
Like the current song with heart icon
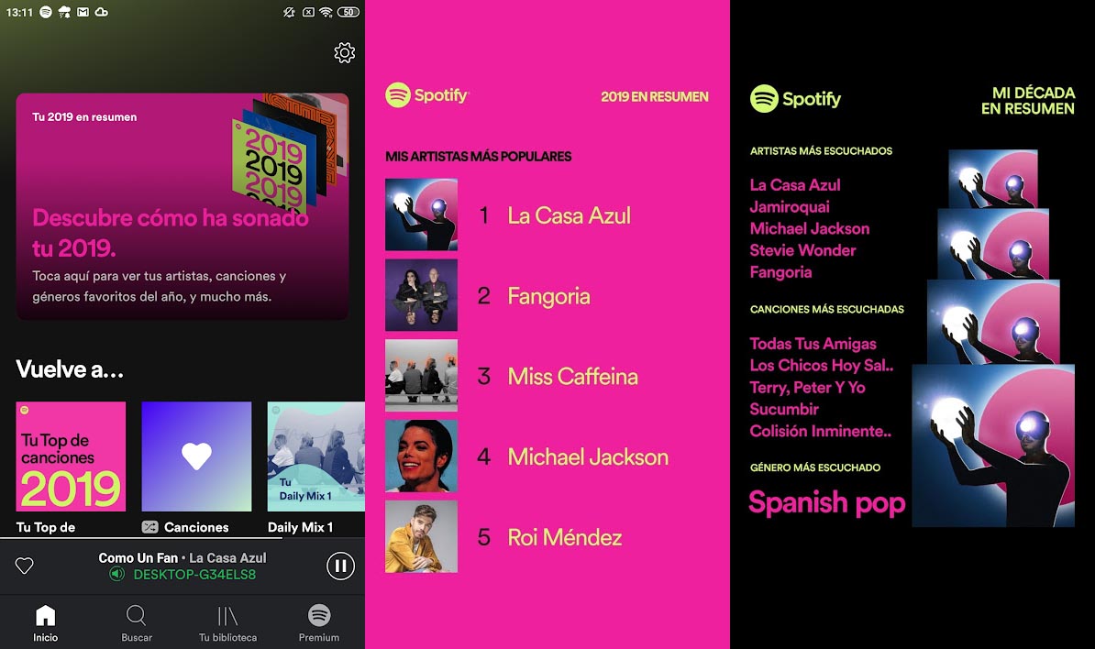point(25,566)
